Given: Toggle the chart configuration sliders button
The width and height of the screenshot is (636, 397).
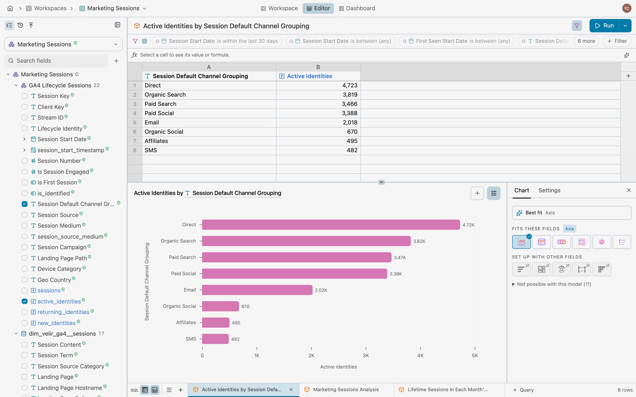Looking at the screenshot, I should pos(494,193).
